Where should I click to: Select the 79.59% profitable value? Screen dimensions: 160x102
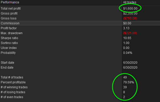[x=128, y=82]
